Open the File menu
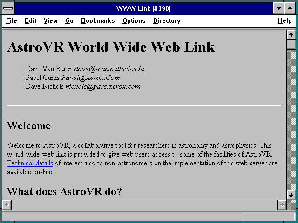Image resolution: width=298 pixels, height=223 pixels. [11, 20]
